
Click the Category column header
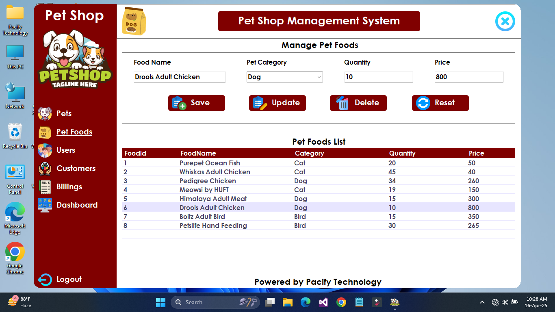click(x=310, y=153)
